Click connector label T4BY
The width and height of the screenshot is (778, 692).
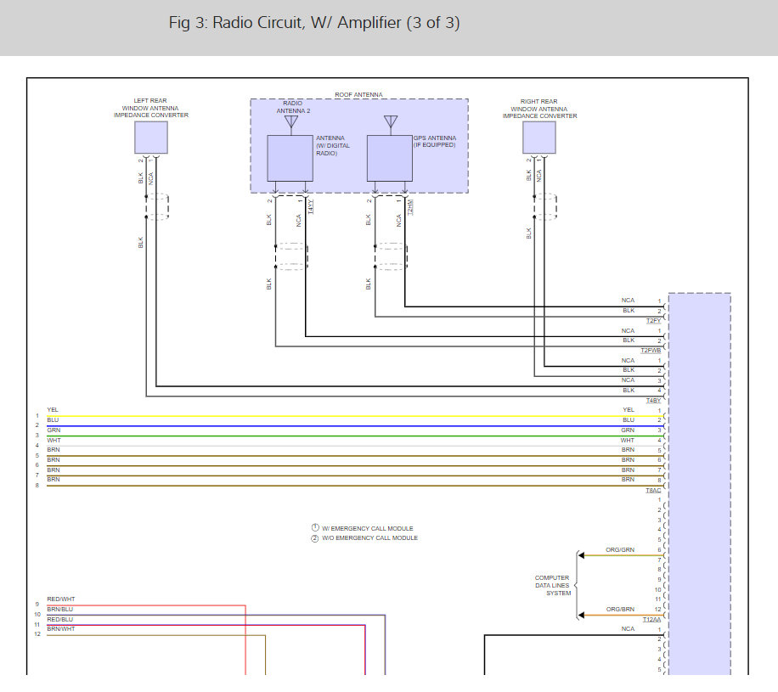[653, 400]
